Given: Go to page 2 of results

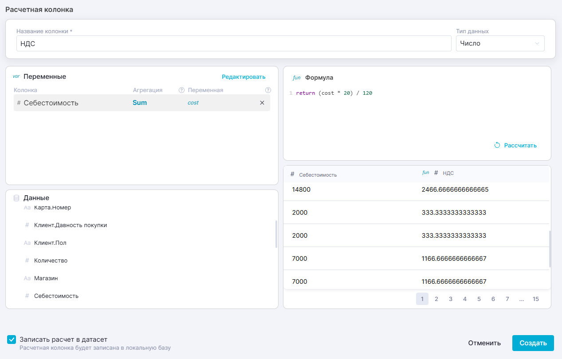Looking at the screenshot, I should click(436, 299).
